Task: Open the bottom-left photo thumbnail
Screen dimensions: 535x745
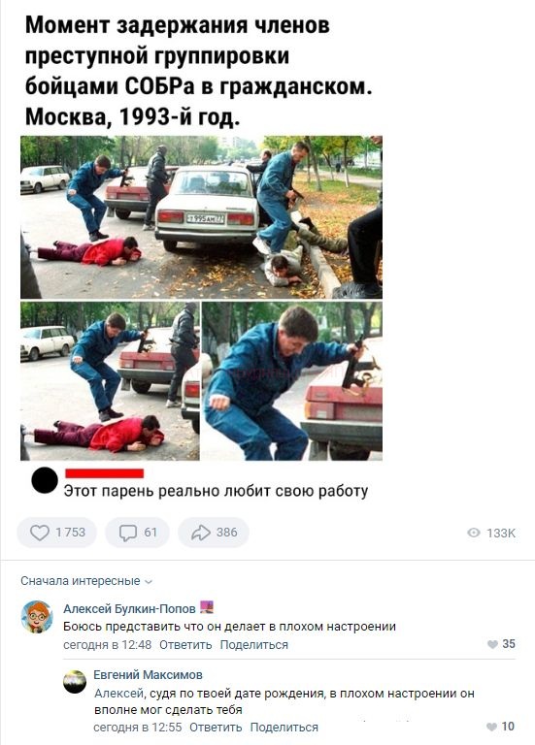Action: point(110,381)
